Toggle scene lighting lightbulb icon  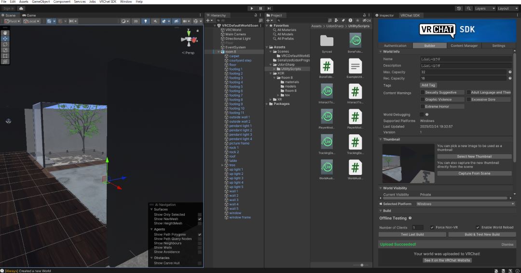tap(146, 21)
